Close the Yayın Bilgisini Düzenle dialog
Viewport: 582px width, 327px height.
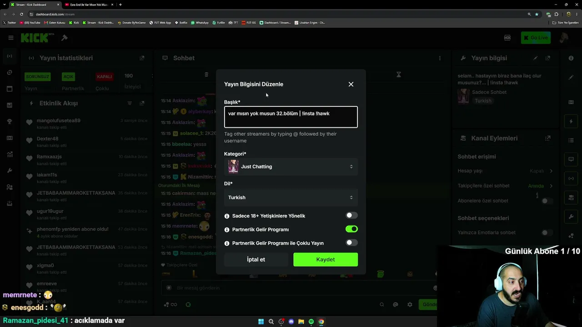click(x=351, y=84)
